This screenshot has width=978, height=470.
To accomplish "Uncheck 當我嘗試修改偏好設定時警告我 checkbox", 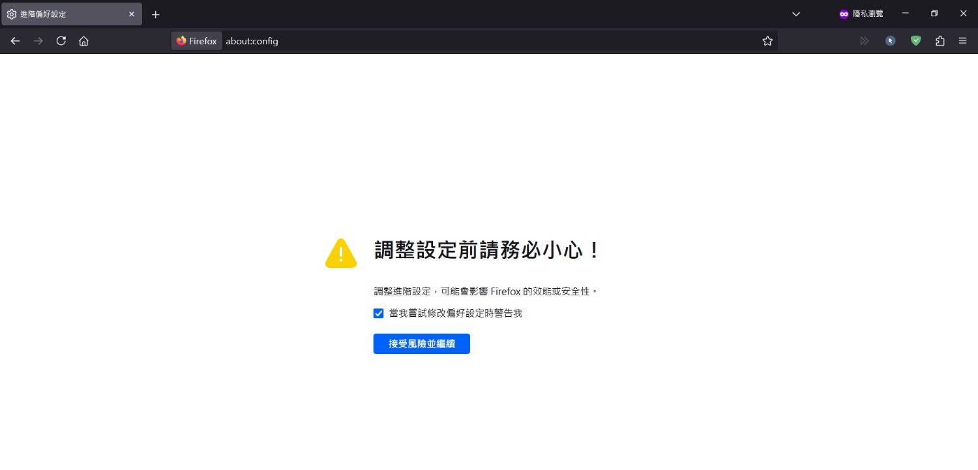I will tap(378, 314).
